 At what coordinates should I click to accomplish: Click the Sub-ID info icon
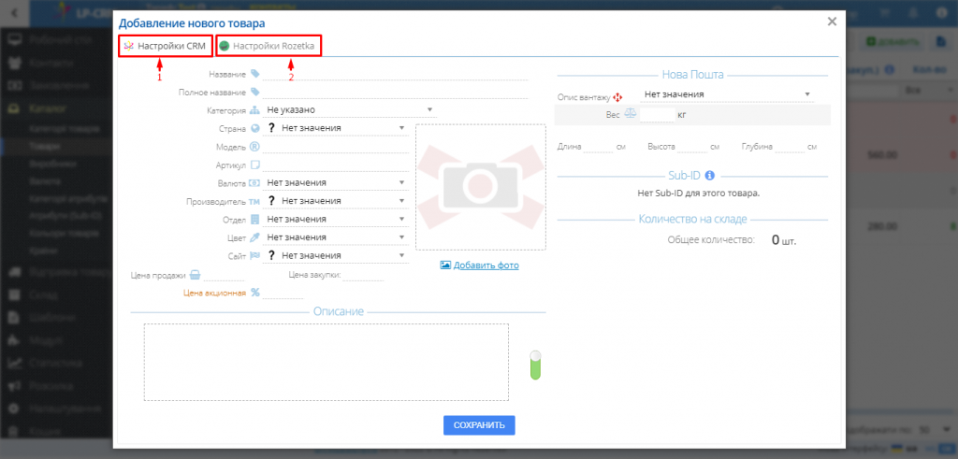pos(710,176)
